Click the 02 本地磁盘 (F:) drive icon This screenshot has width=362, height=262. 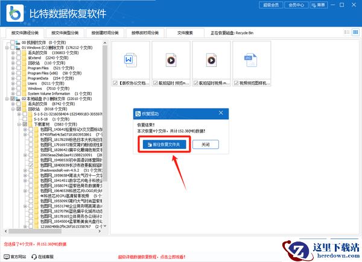(x=18, y=99)
